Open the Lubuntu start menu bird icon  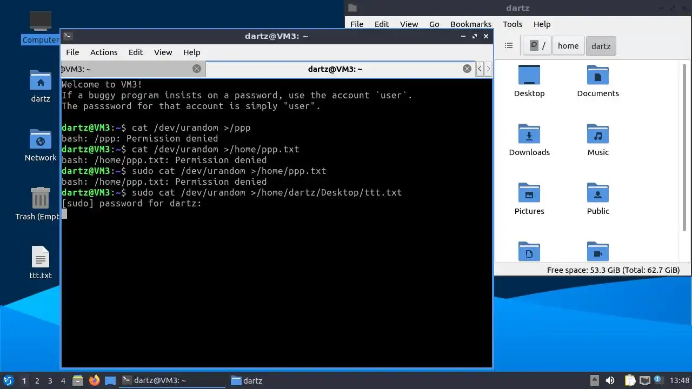8,380
